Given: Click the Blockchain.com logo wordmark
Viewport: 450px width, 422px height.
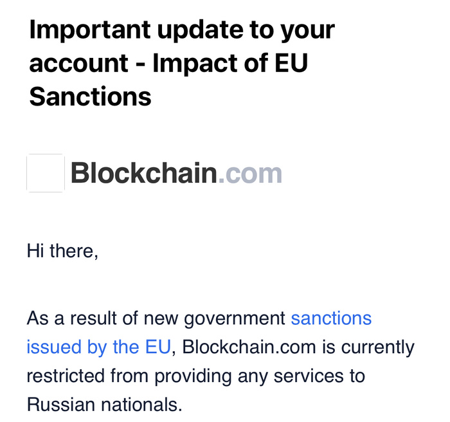Looking at the screenshot, I should click(175, 173).
